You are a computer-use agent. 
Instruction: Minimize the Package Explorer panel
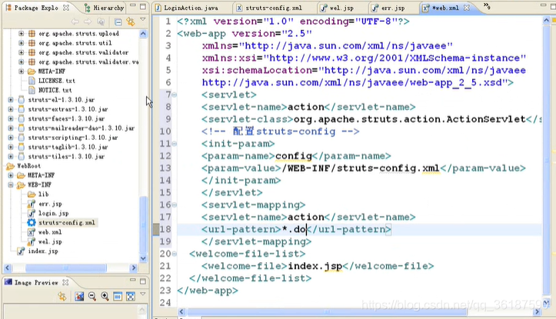click(x=133, y=5)
